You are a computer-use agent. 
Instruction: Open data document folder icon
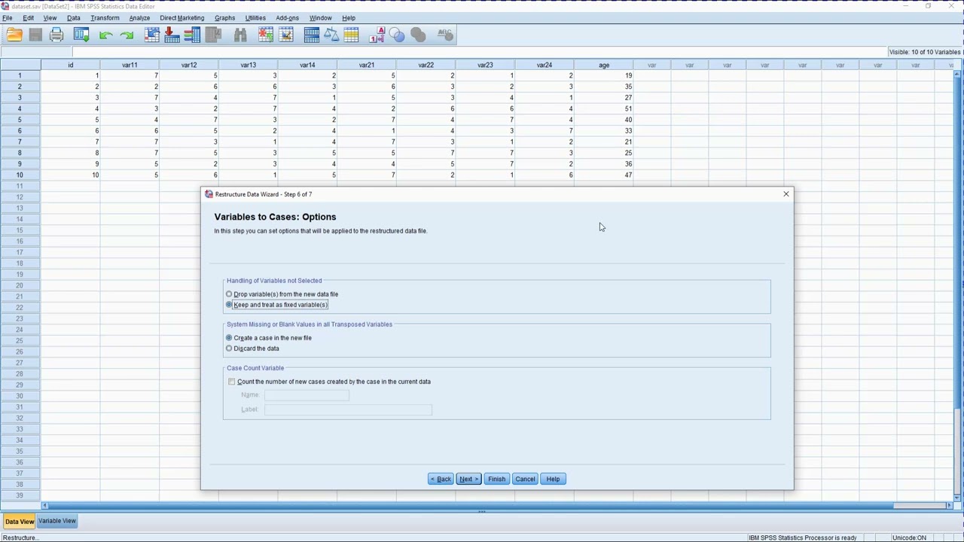pyautogui.click(x=14, y=35)
